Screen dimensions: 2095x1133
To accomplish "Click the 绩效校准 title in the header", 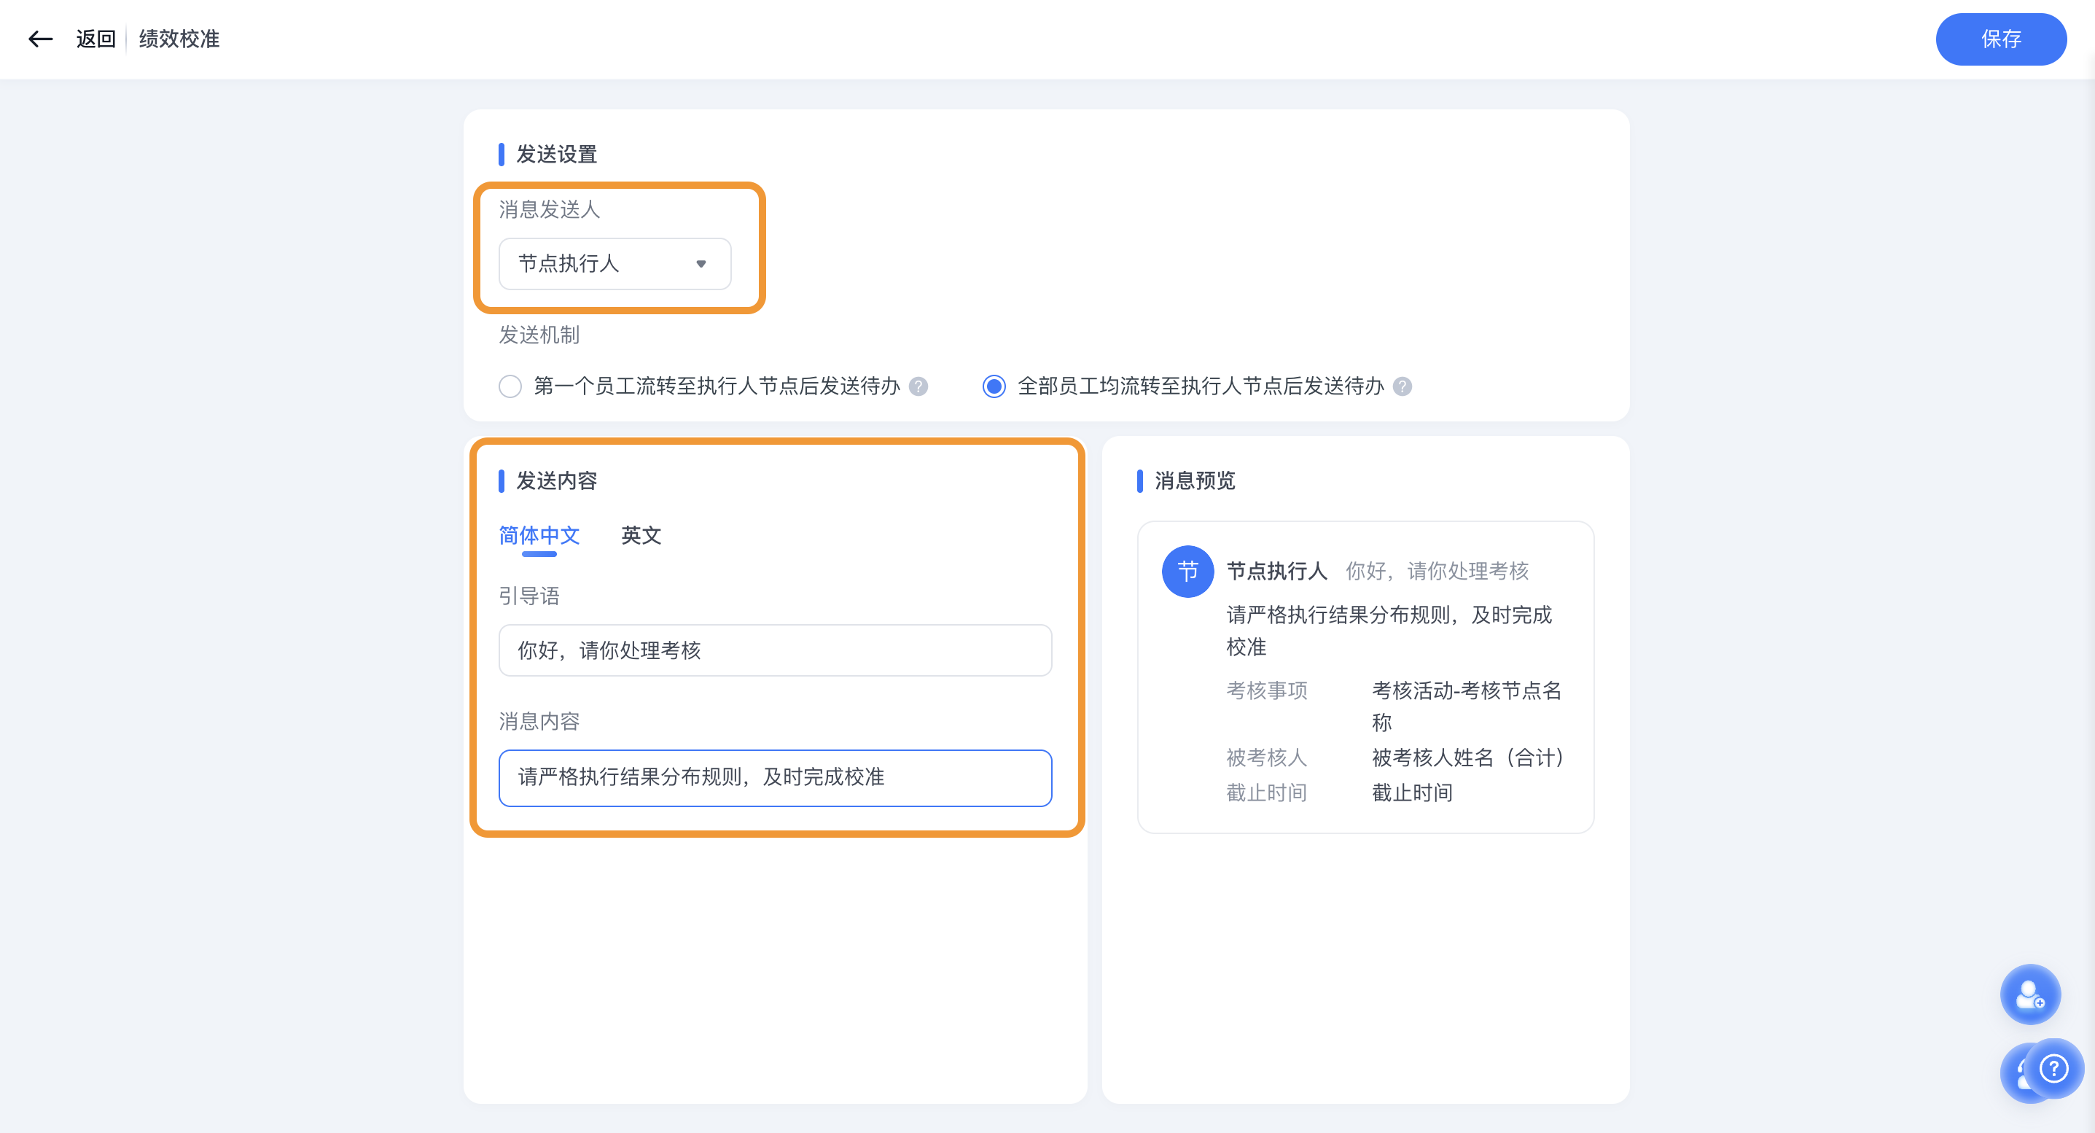I will pos(178,38).
